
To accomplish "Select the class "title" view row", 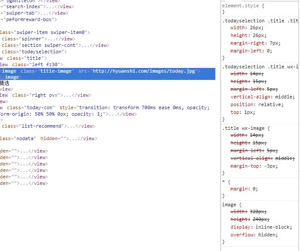I will coord(23,58).
